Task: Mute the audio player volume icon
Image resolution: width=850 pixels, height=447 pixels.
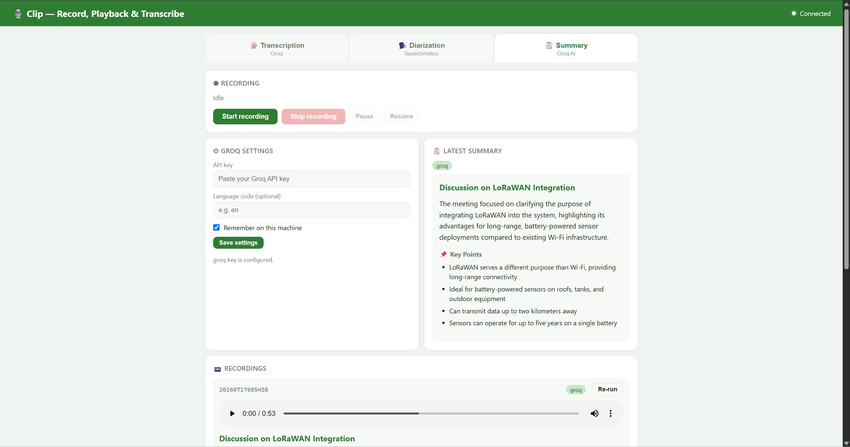Action: (594, 414)
